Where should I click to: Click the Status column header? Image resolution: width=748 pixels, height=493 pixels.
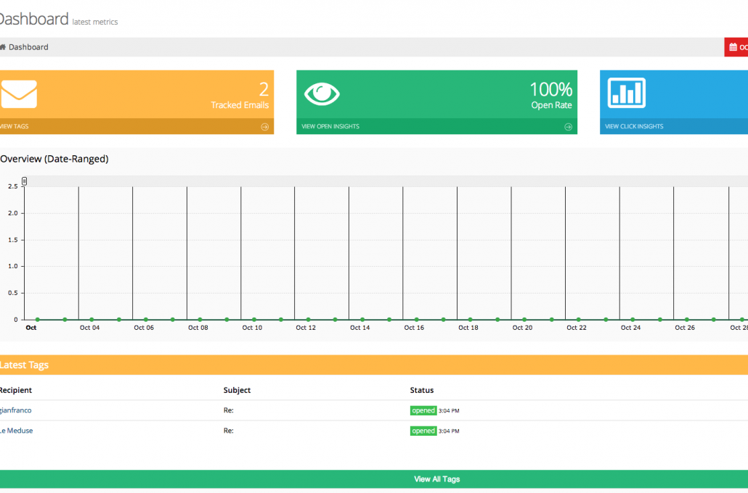click(x=422, y=390)
